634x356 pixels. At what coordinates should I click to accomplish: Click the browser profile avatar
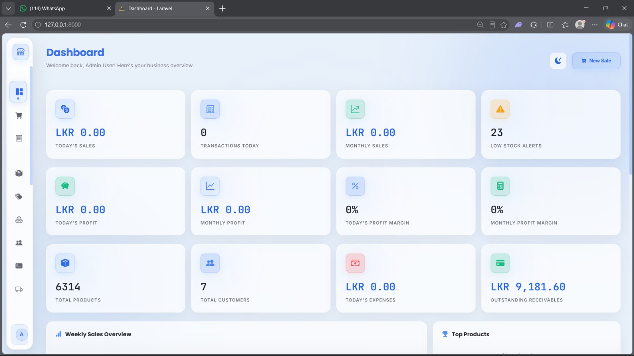(x=580, y=25)
